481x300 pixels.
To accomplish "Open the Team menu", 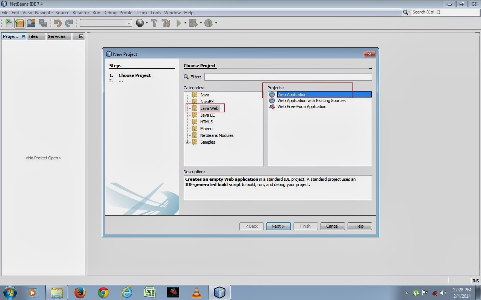I will (x=141, y=12).
